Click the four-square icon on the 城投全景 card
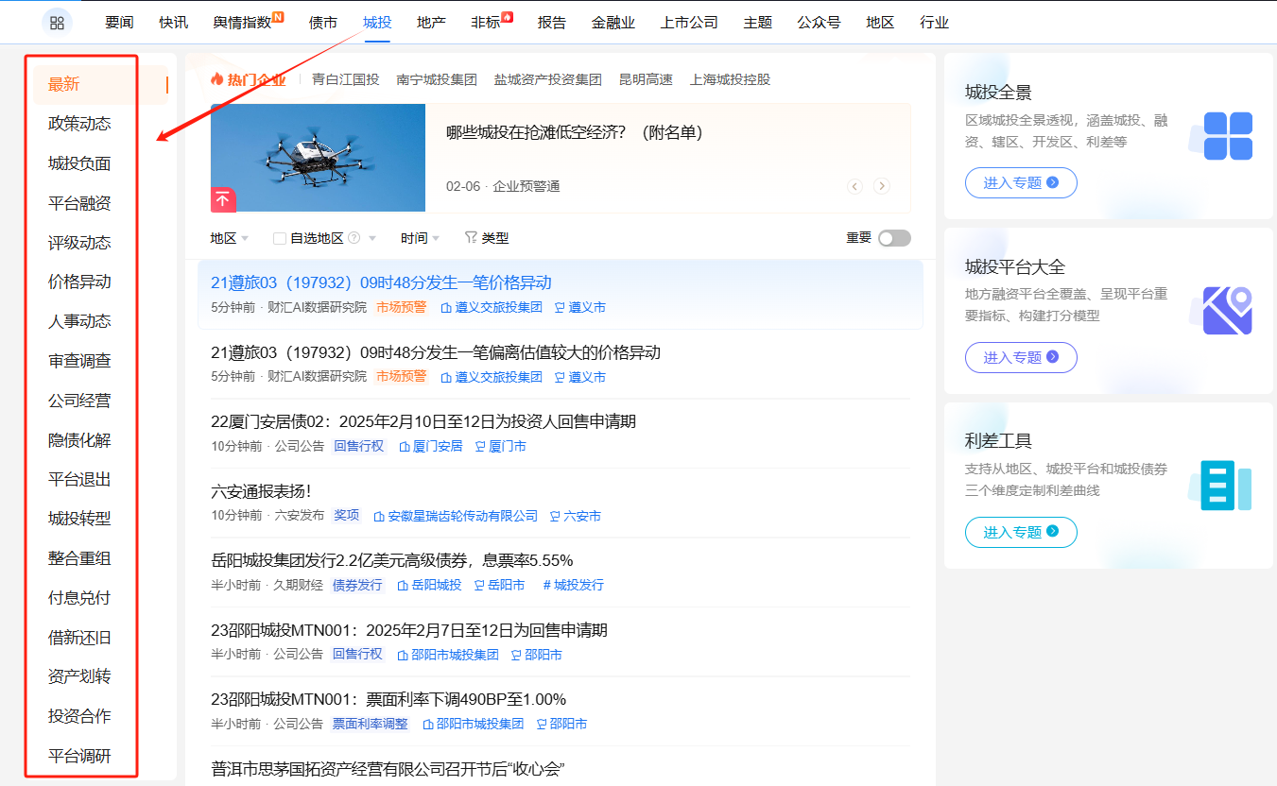Screen dimensions: 1277x786 (1228, 136)
